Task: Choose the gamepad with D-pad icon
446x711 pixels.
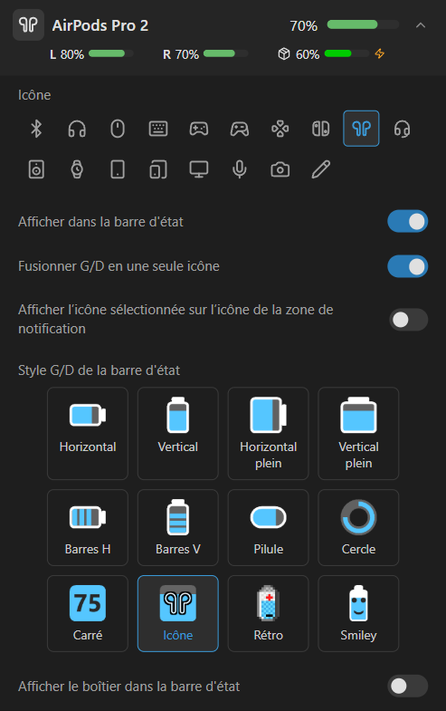Action: coord(199,129)
